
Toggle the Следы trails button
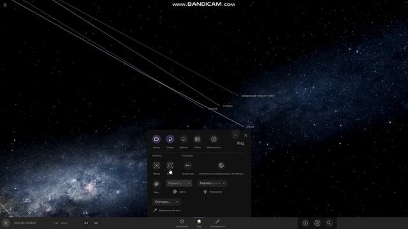coord(170,139)
